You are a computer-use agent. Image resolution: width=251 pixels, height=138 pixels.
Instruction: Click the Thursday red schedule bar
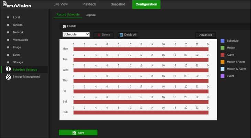tap(141, 81)
